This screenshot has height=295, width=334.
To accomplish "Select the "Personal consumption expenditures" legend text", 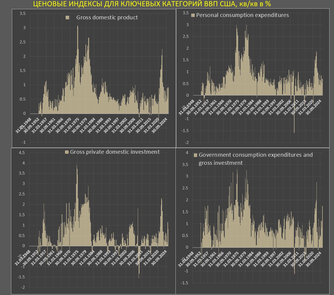I will [243, 15].
